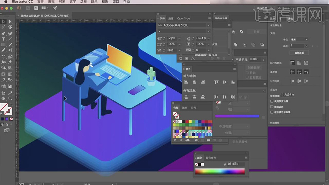Click the 编辑画板 button
The height and width of the screenshot is (185, 329).
coord(299,52)
